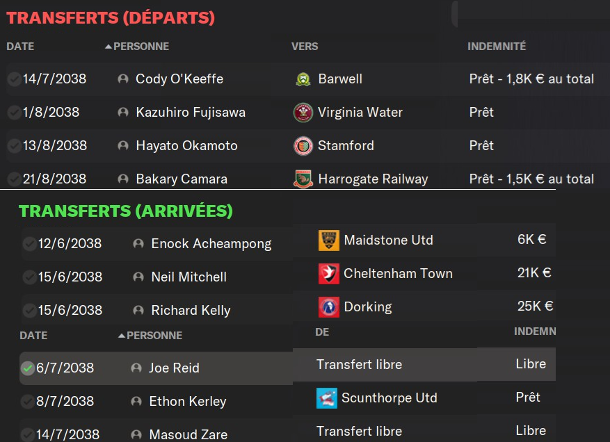
Task: Toggle the green checkmark for Joe Reid
Action: coord(28,368)
